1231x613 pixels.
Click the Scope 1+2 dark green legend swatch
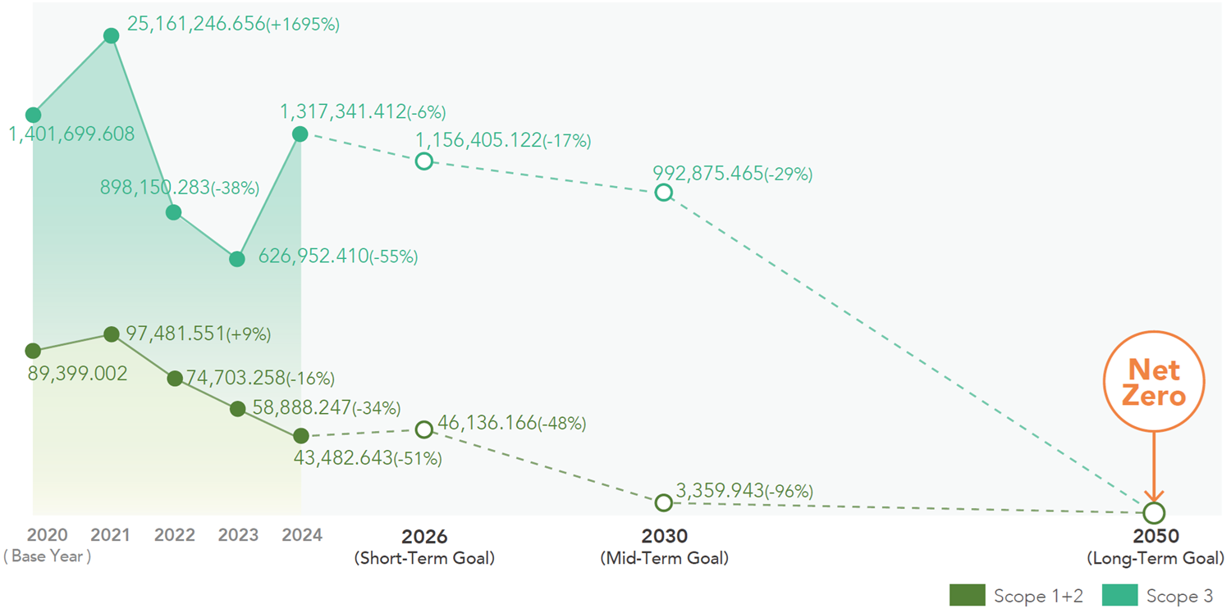point(967,596)
